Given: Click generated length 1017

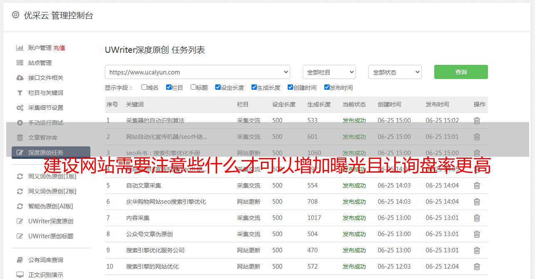Looking at the screenshot, I should click(314, 218).
